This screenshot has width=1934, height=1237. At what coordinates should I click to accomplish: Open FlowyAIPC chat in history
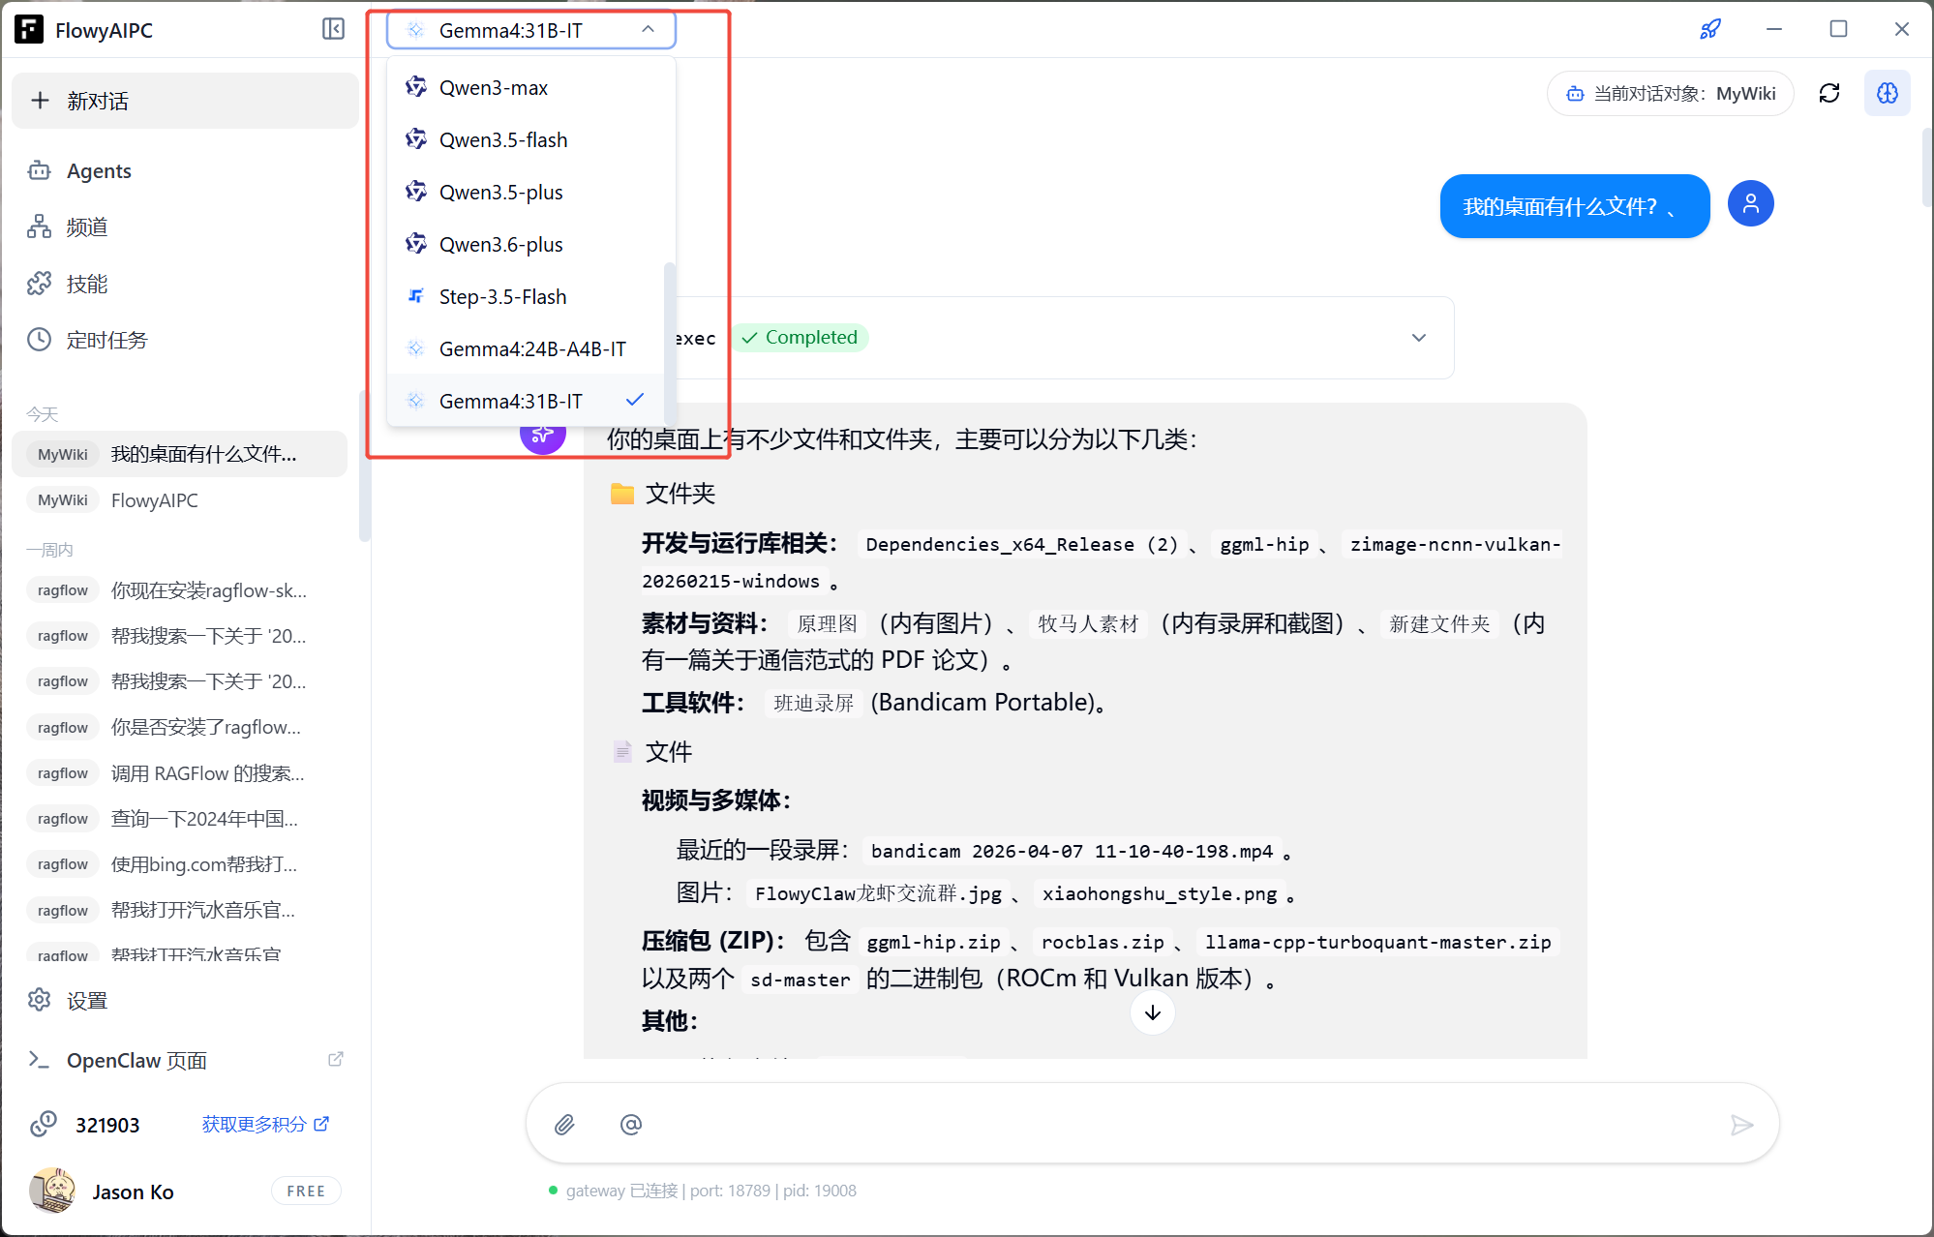point(180,500)
